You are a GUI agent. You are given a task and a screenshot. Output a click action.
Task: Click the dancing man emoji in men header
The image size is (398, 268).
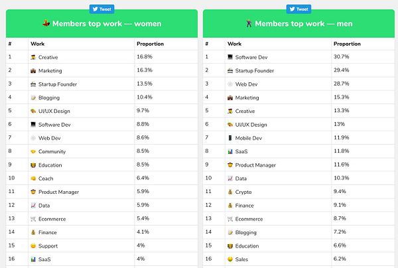pos(249,23)
